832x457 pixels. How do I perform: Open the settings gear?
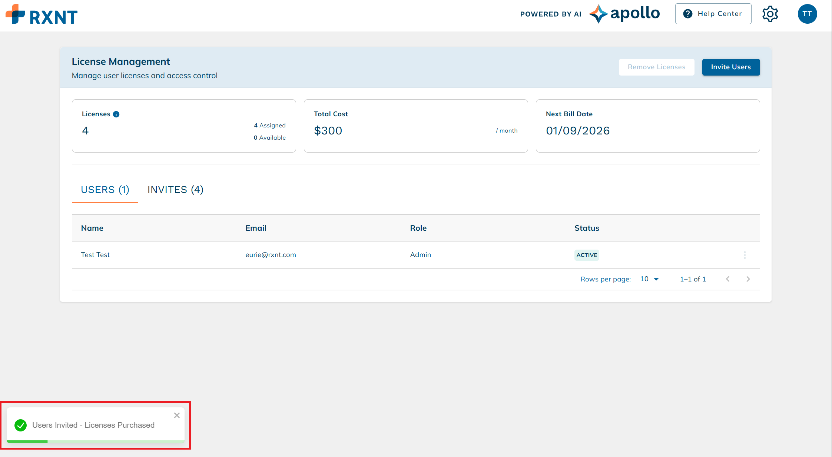pyautogui.click(x=770, y=14)
